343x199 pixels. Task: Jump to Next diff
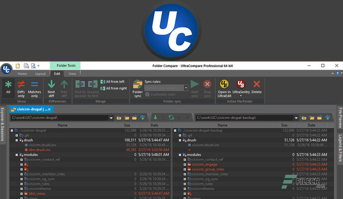pyautogui.click(x=51, y=88)
